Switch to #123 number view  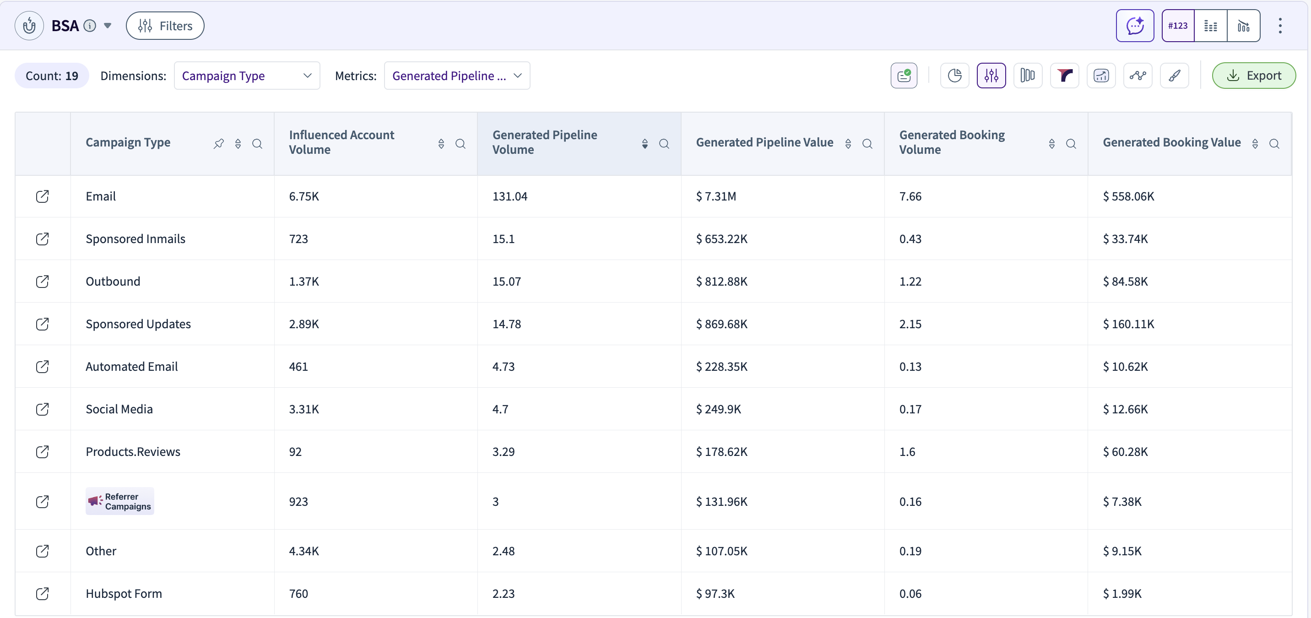click(x=1178, y=26)
